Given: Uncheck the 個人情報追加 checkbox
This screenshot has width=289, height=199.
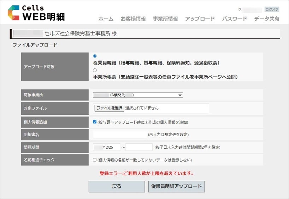Looking at the screenshot, I should [95, 122].
